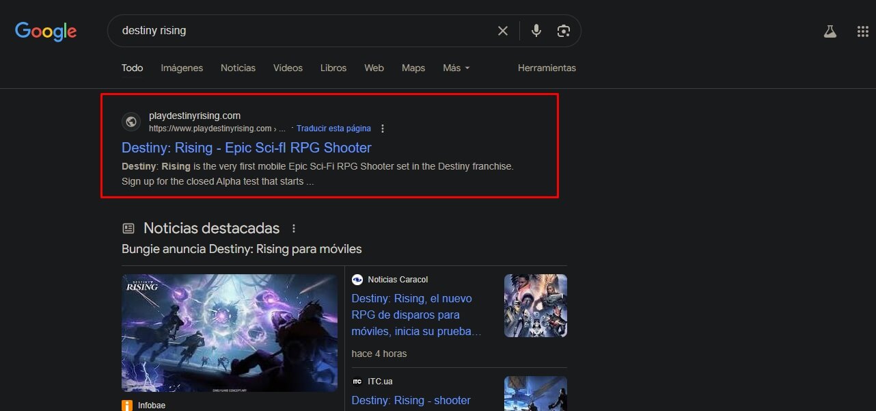This screenshot has width=876, height=411.
Task: Click the https://www.playdestinyrising.com URL breadcrumb
Action: (217, 129)
